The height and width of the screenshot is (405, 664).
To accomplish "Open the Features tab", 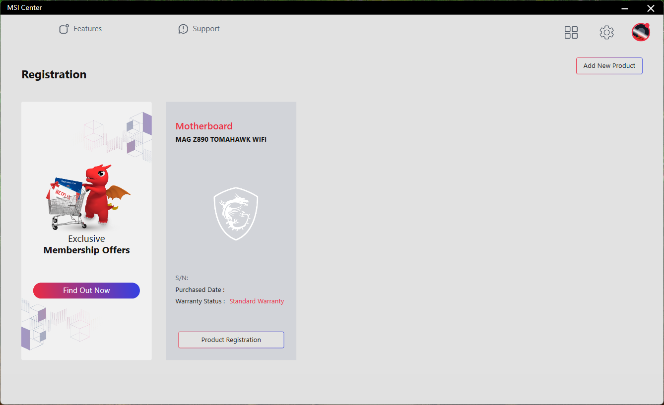I will 80,29.
